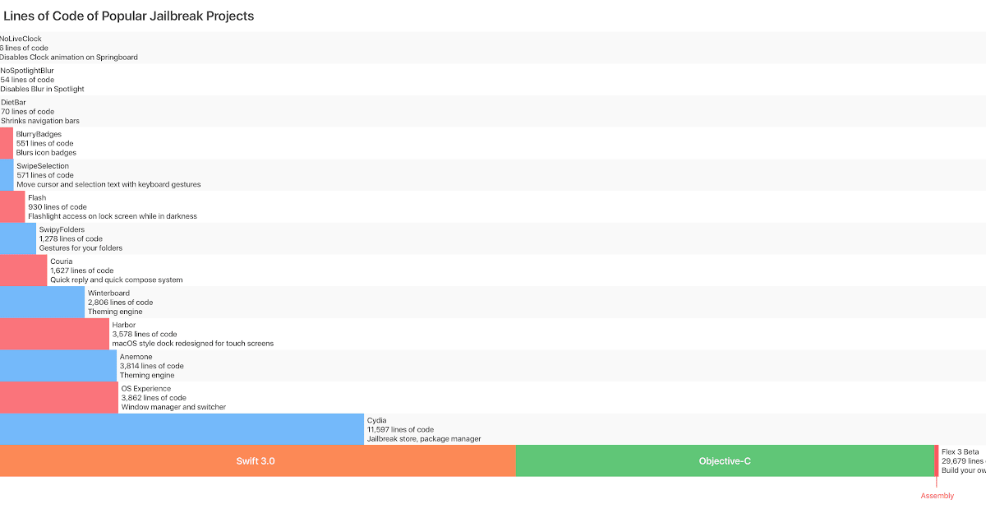Select the Flex 3 Beta label
Viewport: 986px width, 518px height.
(x=961, y=451)
